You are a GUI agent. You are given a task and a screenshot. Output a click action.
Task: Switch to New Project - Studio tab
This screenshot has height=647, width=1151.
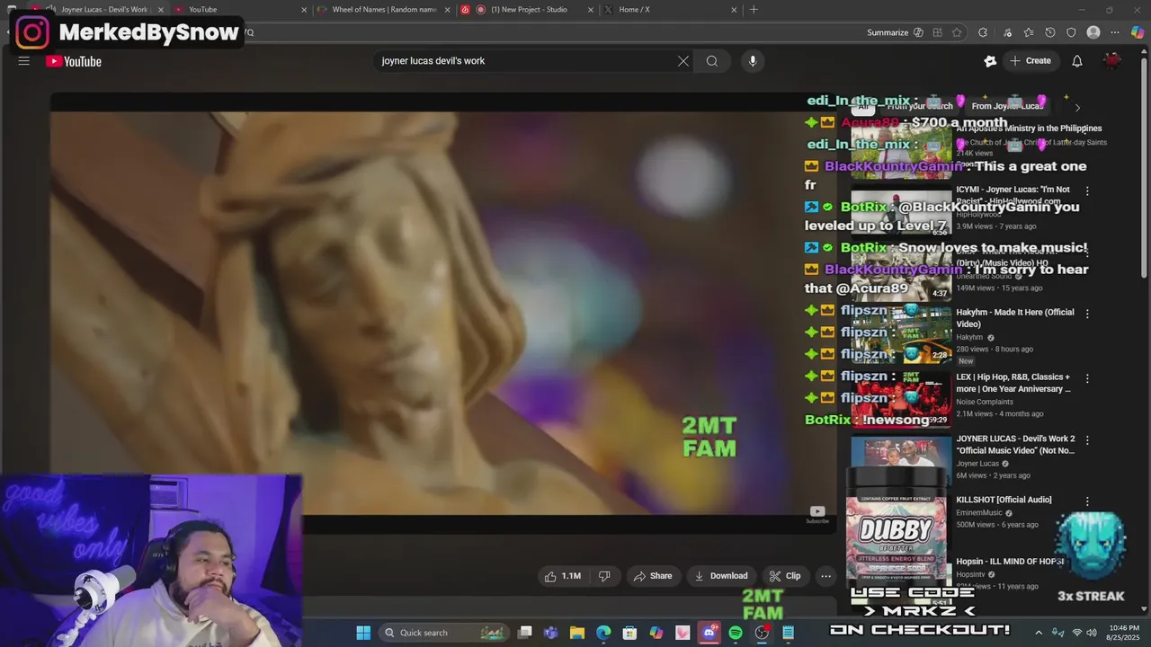coord(529,9)
